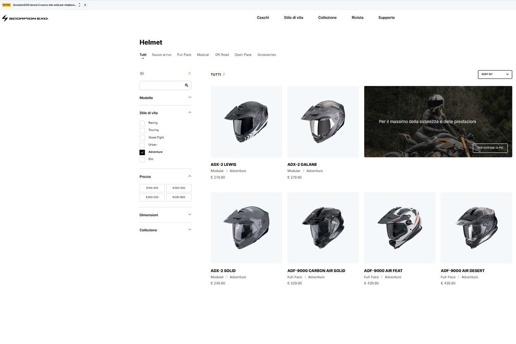This screenshot has width=516, height=344.
Task: Click the magnifier search icon
Action: point(187,85)
